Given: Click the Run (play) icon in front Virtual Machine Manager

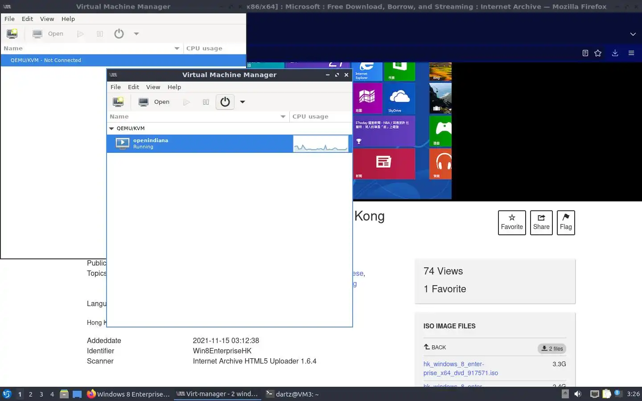Looking at the screenshot, I should click(x=186, y=102).
